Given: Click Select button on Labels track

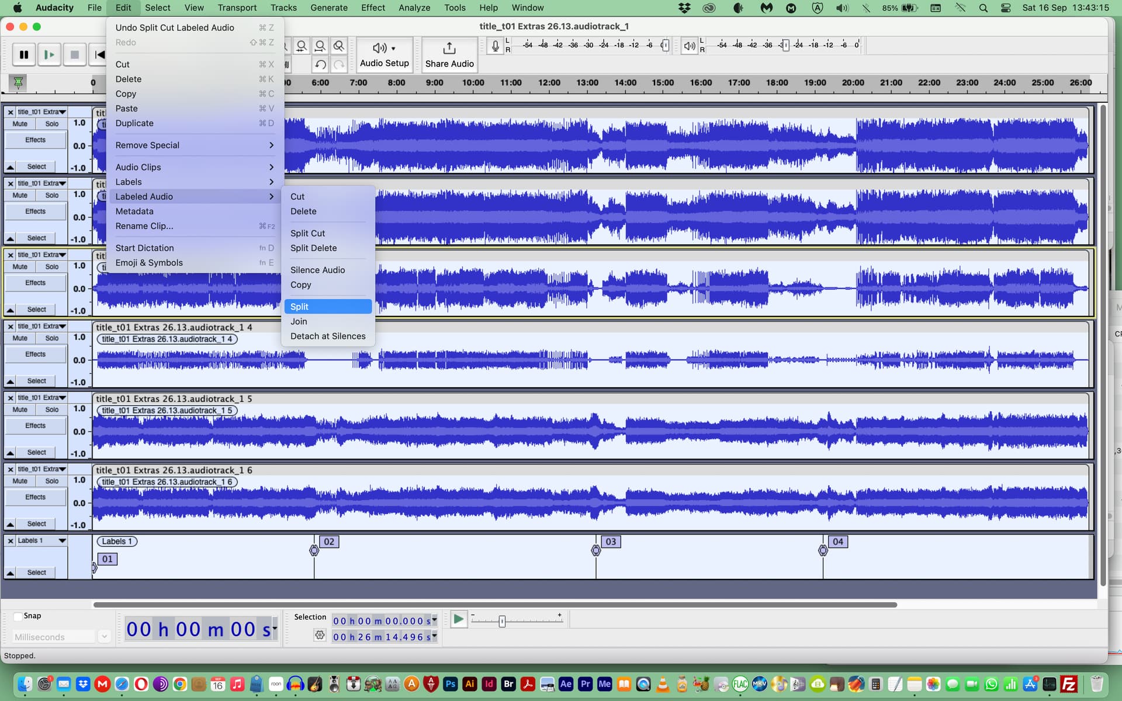Looking at the screenshot, I should point(36,572).
